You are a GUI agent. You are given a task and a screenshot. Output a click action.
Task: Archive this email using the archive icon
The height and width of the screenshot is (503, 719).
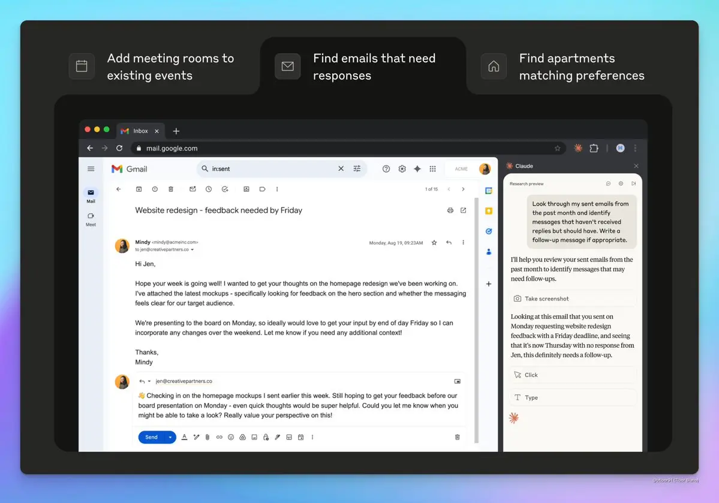click(139, 189)
